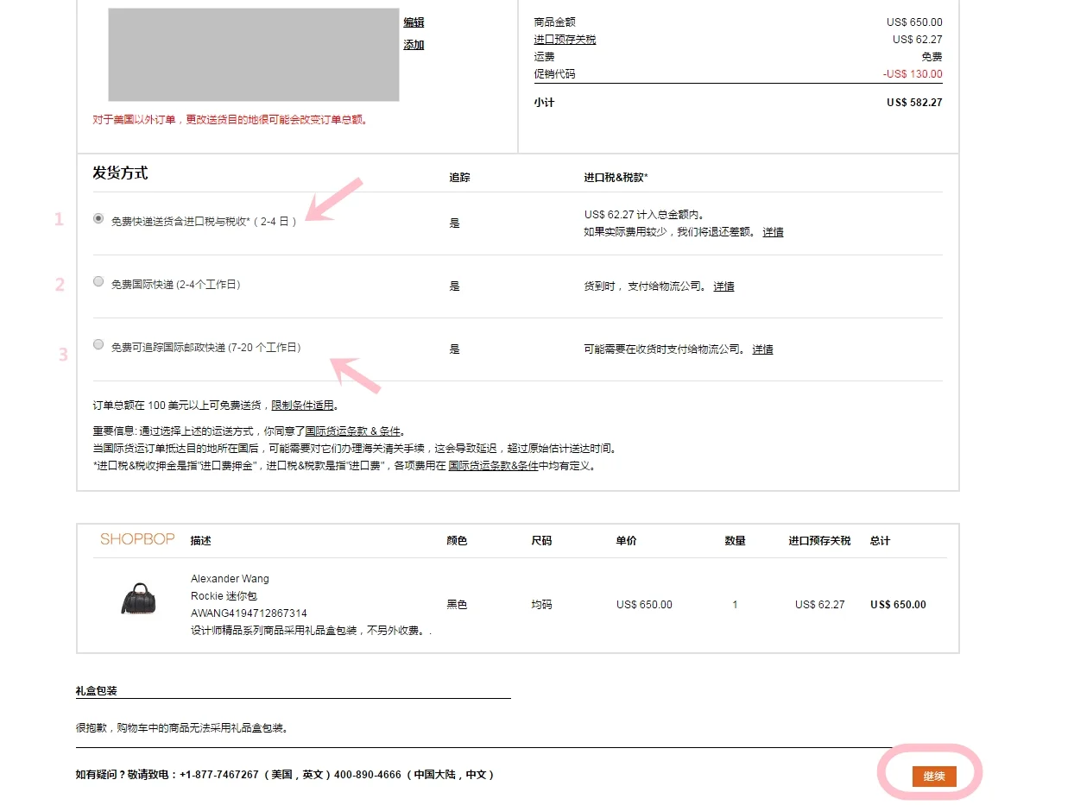Screen dimensions: 1074x805
Task: Click the subtotal amount US$ 582.27
Action: point(914,103)
